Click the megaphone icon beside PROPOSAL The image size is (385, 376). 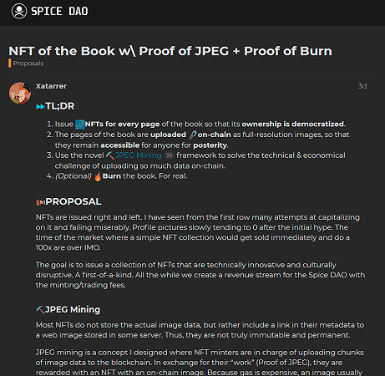pyautogui.click(x=40, y=202)
